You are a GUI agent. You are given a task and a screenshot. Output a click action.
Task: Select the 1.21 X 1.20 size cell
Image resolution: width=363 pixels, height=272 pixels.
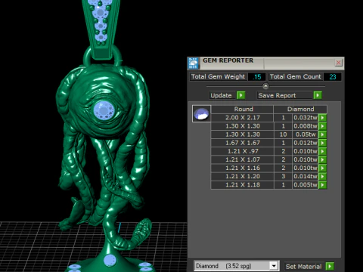tap(242, 176)
